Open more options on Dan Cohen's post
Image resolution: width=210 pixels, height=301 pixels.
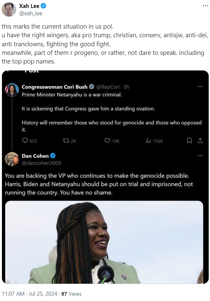[x=200, y=156]
